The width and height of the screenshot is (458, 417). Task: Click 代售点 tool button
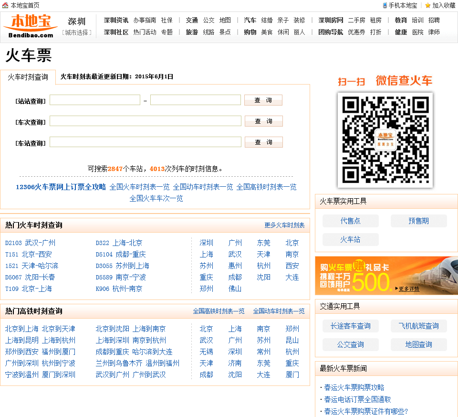point(351,221)
